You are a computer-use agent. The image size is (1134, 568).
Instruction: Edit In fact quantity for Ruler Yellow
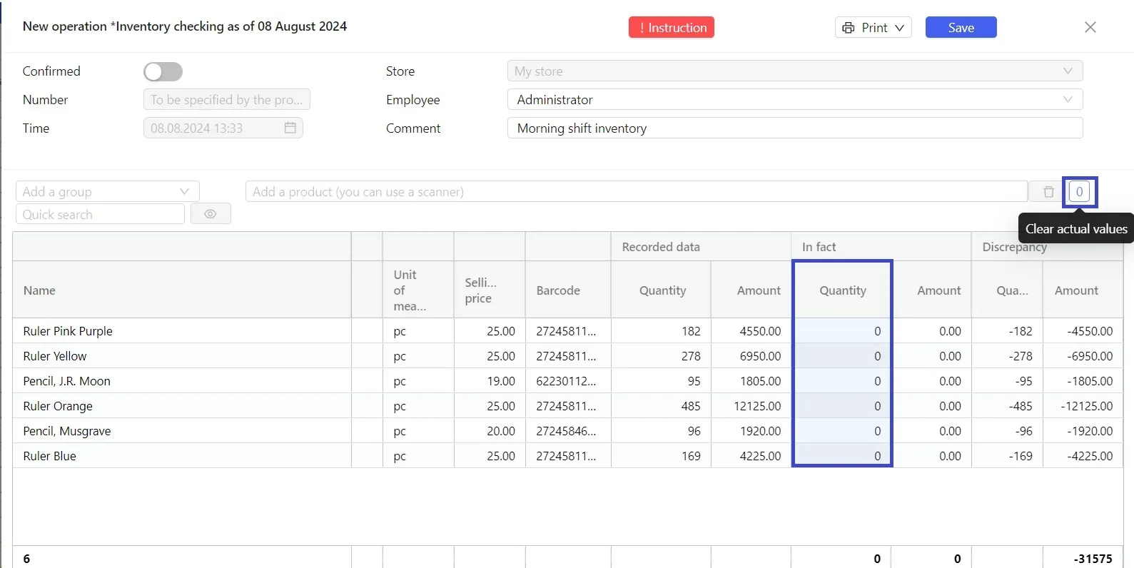point(842,356)
